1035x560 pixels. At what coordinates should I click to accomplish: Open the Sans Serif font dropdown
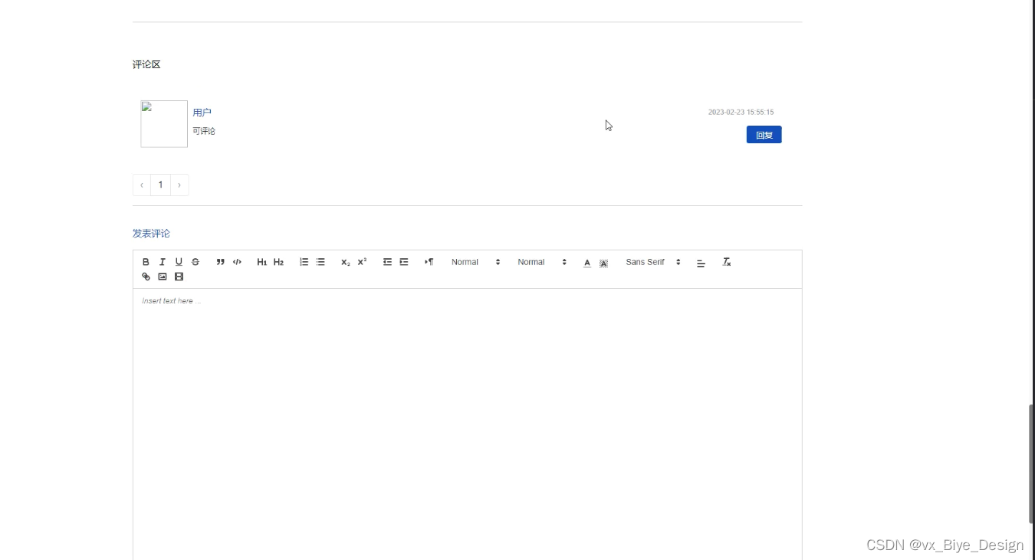click(653, 262)
